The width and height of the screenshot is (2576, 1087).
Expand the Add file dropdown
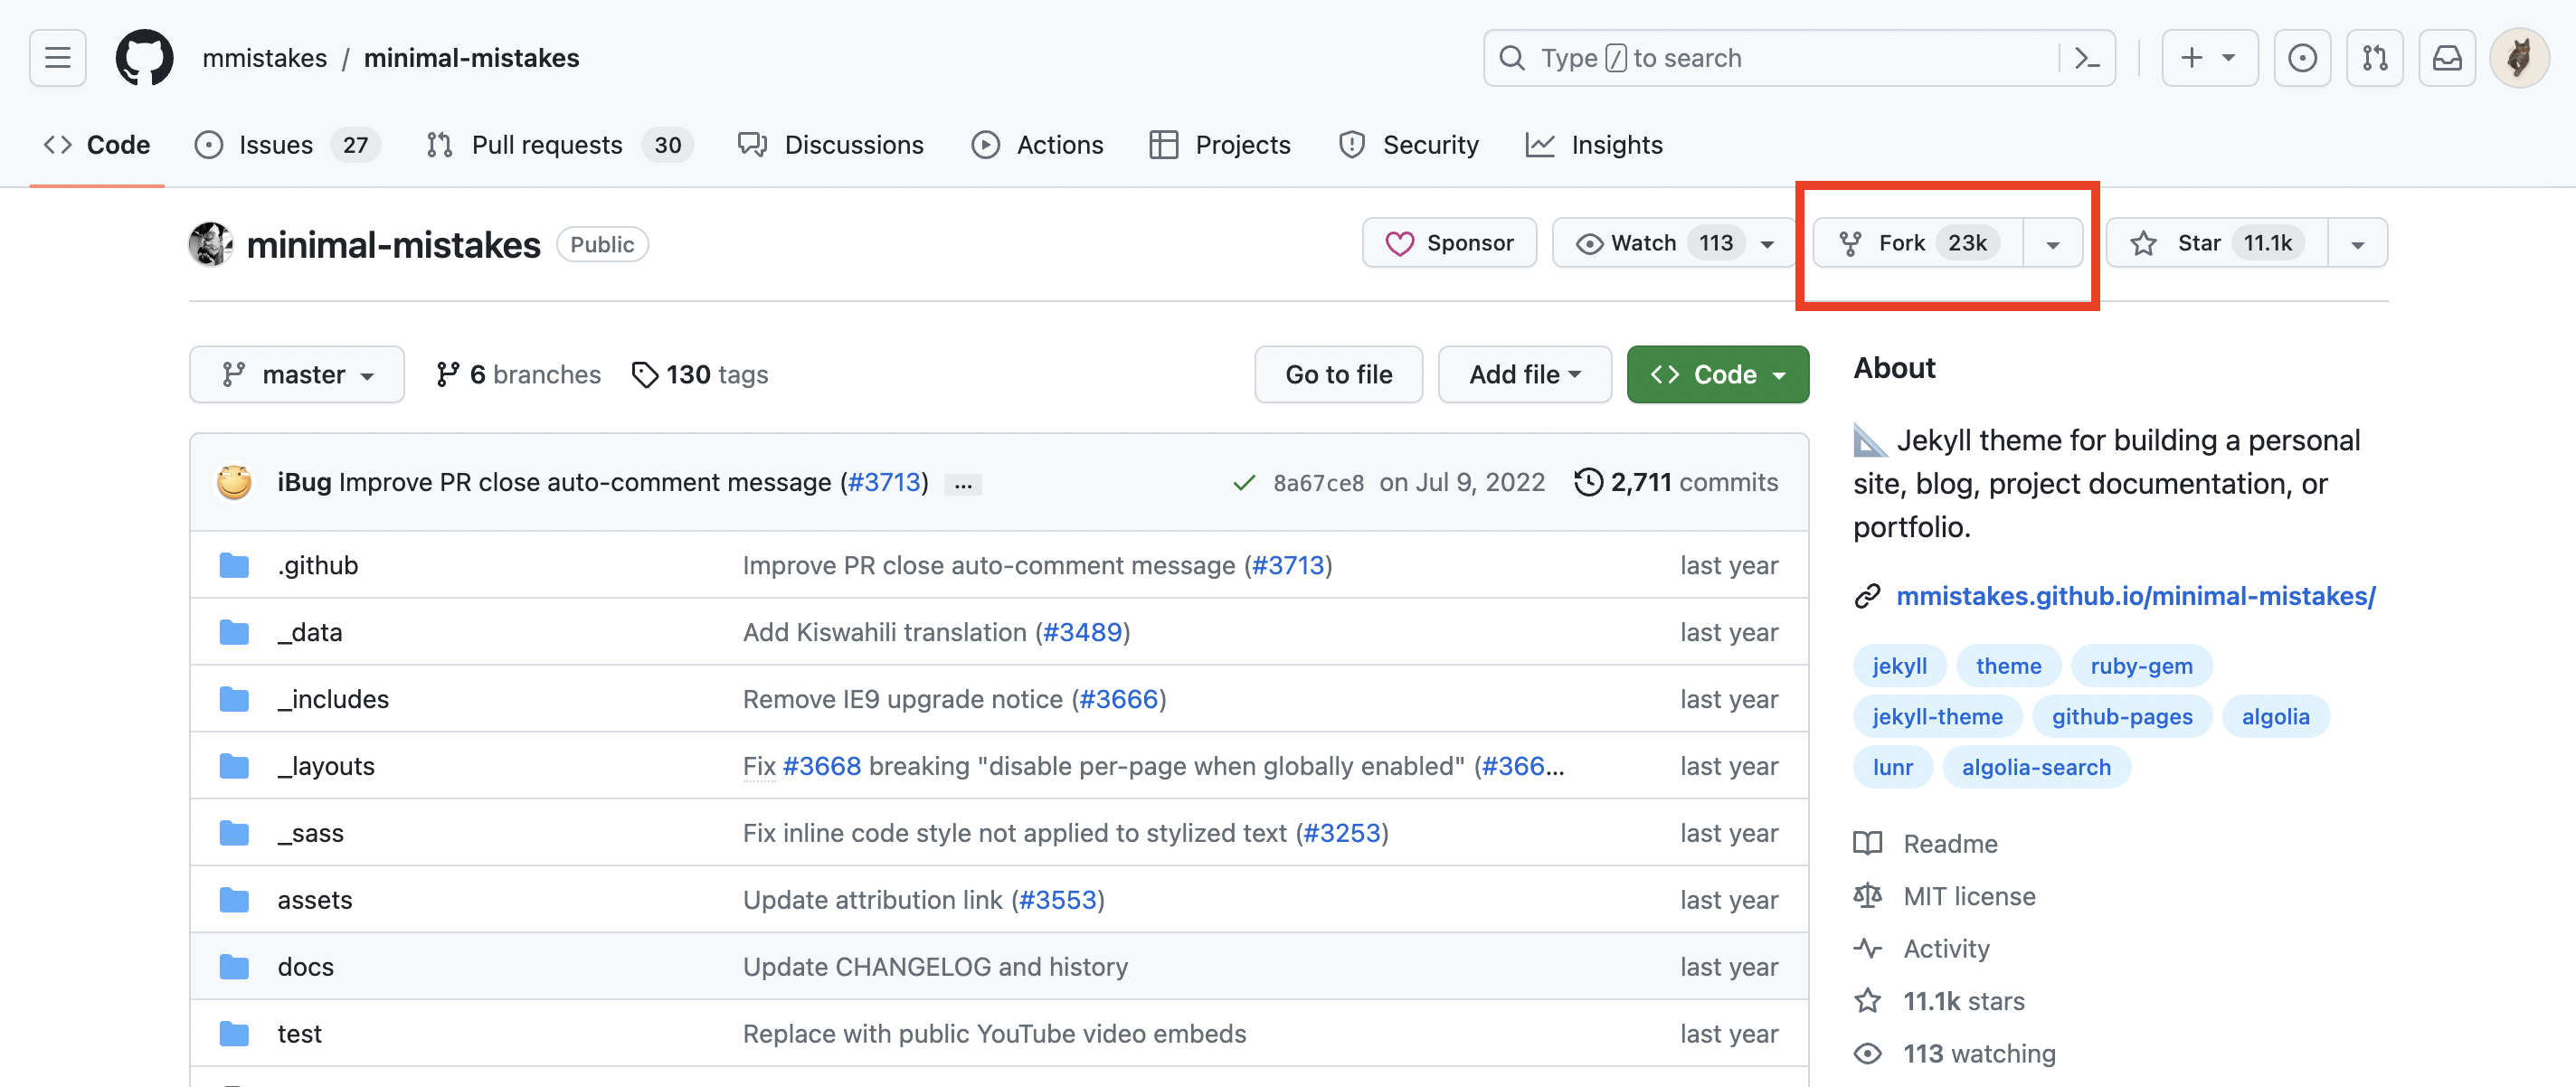tap(1524, 374)
